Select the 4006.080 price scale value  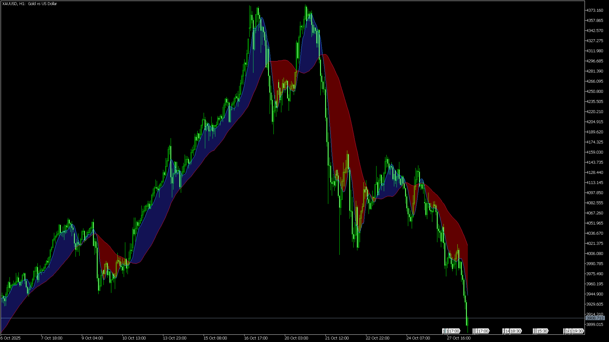pyautogui.click(x=594, y=253)
